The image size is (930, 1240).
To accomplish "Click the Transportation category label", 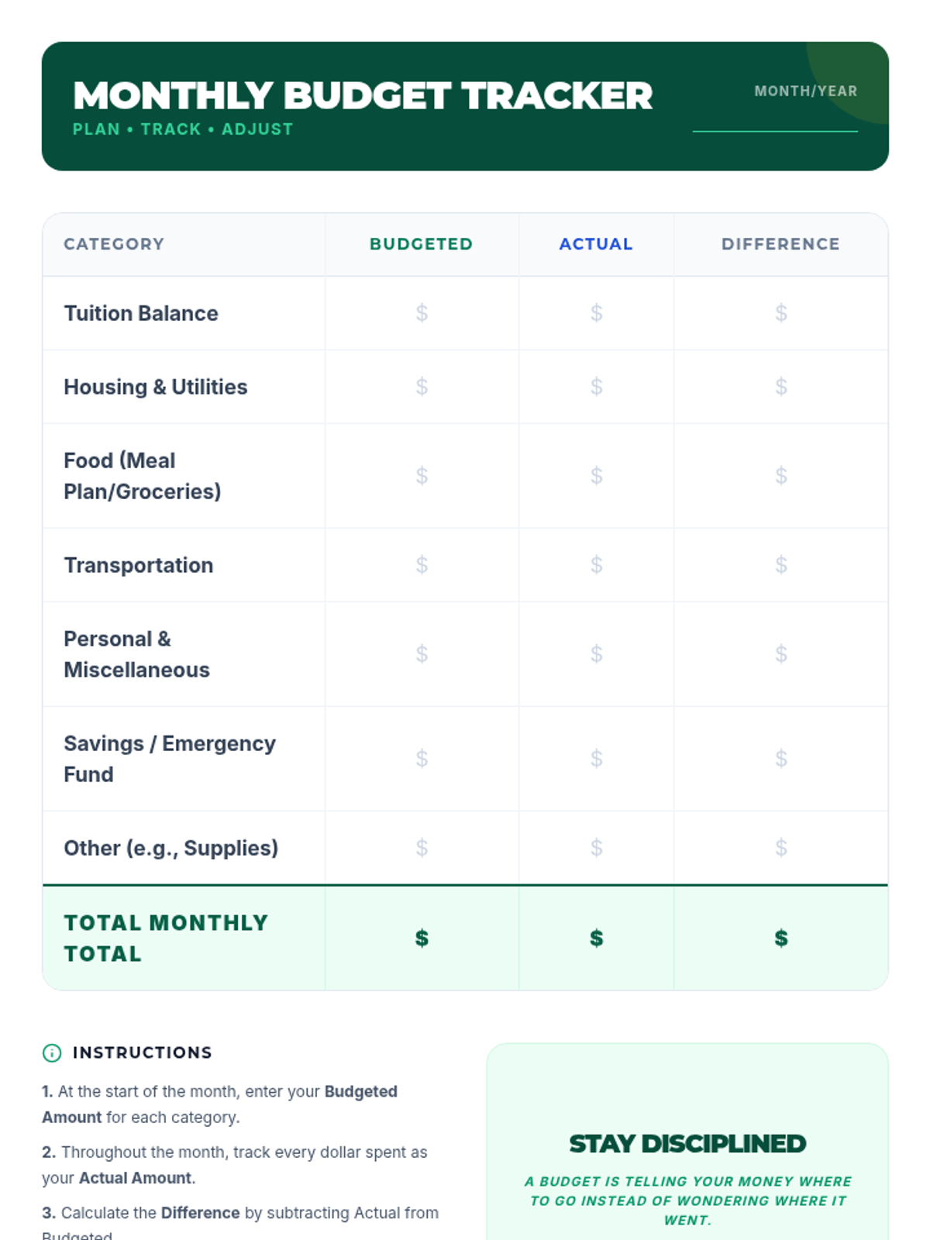I will 139,565.
